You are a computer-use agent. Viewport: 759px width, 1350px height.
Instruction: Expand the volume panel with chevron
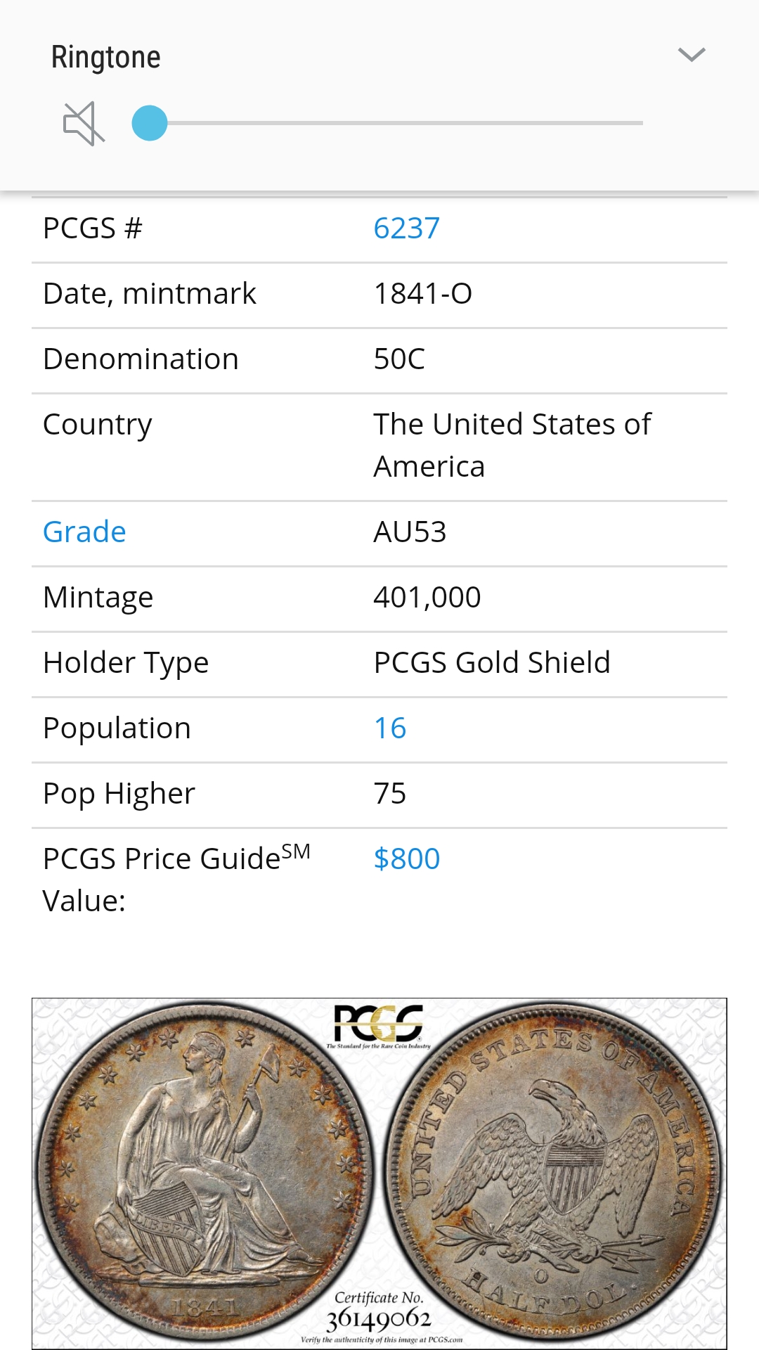(692, 55)
